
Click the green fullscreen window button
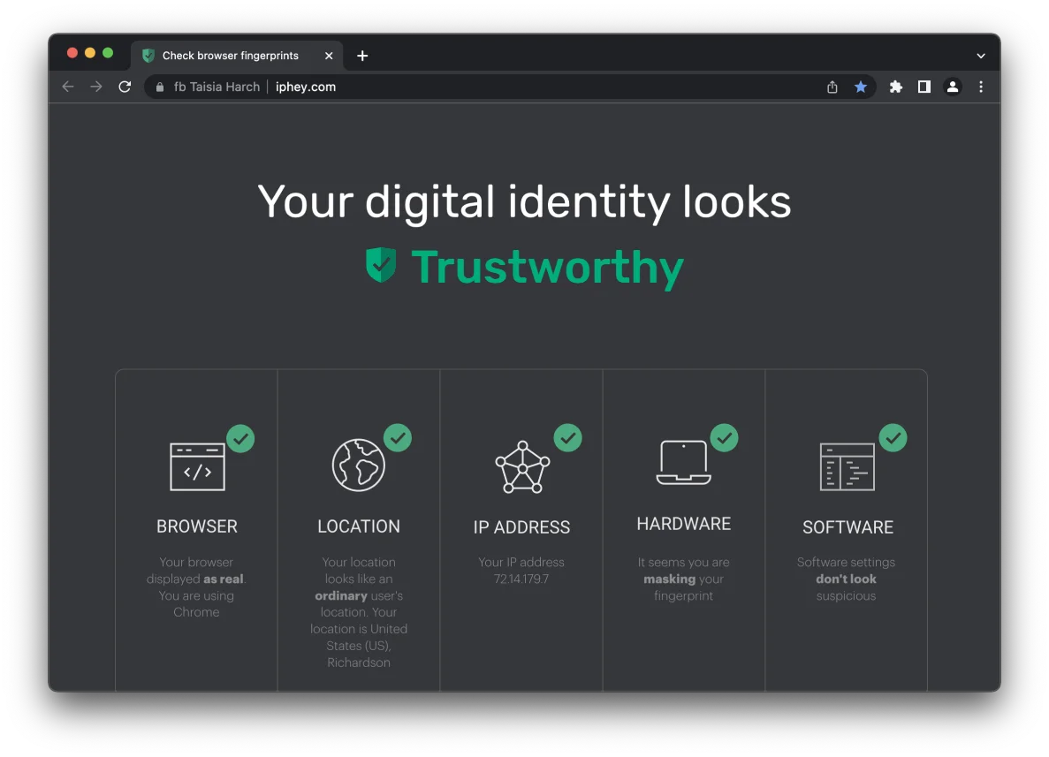[x=108, y=53]
